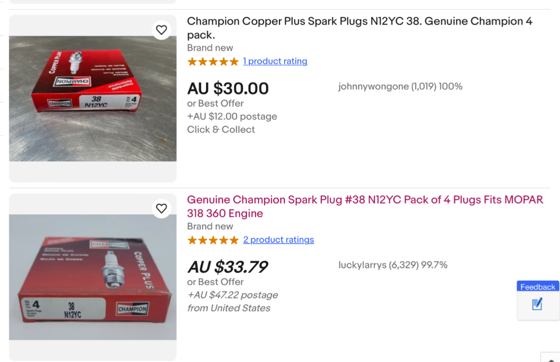The width and height of the screenshot is (560, 362).
Task: Click the Click & Collect text
Action: tap(221, 130)
